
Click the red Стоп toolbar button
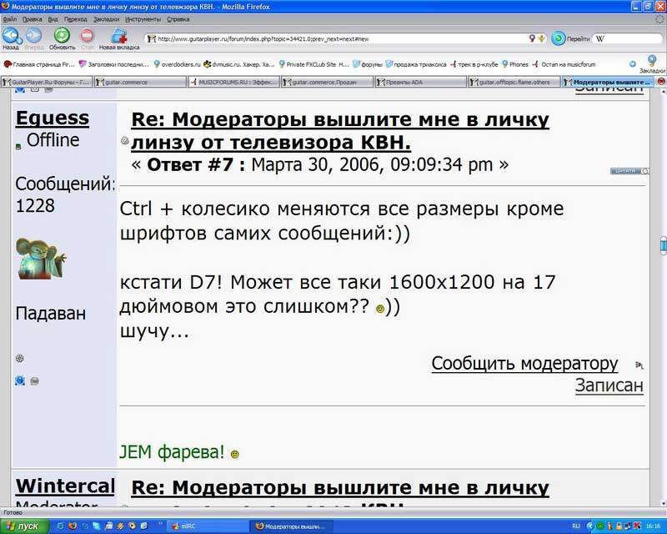[88, 37]
